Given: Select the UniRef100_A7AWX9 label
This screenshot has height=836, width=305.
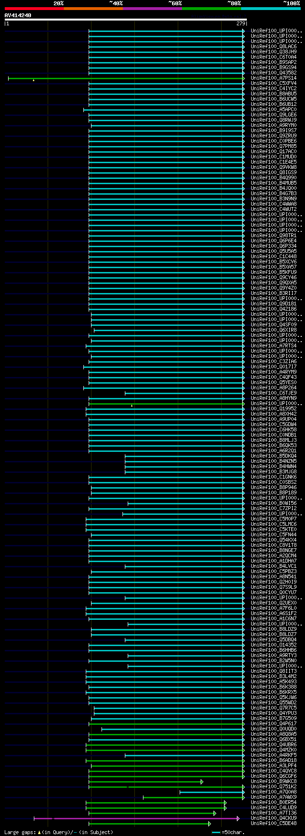Looking at the screenshot, I should (x=274, y=797).
